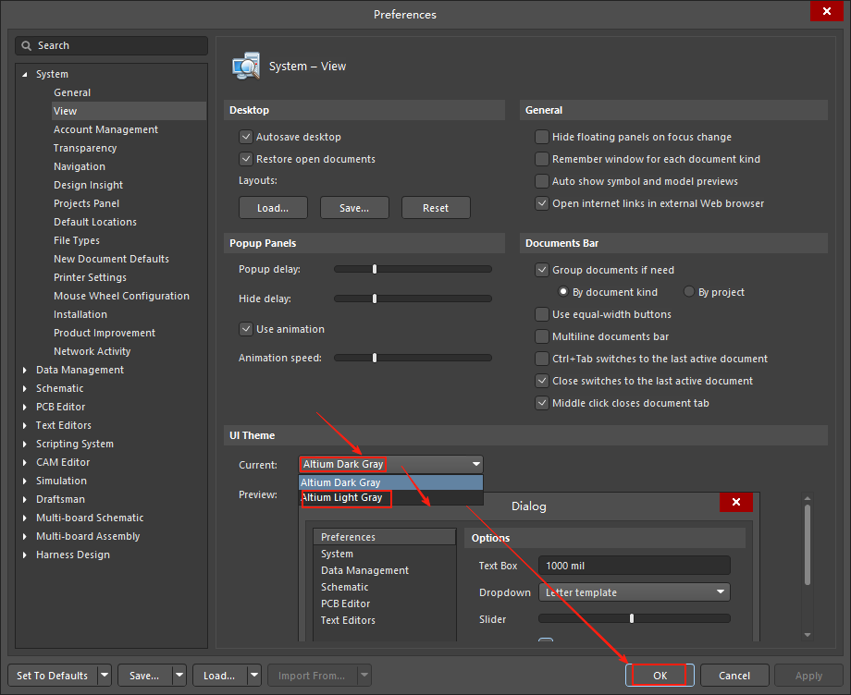
Task: Click the preview Dialog close button
Action: pos(736,502)
